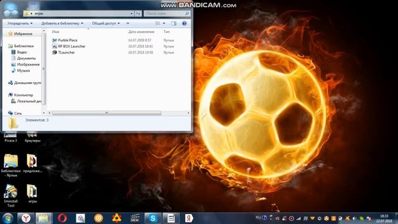Change the view with the view icon

157,24
